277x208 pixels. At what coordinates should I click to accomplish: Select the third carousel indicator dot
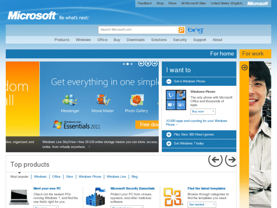[131, 64]
